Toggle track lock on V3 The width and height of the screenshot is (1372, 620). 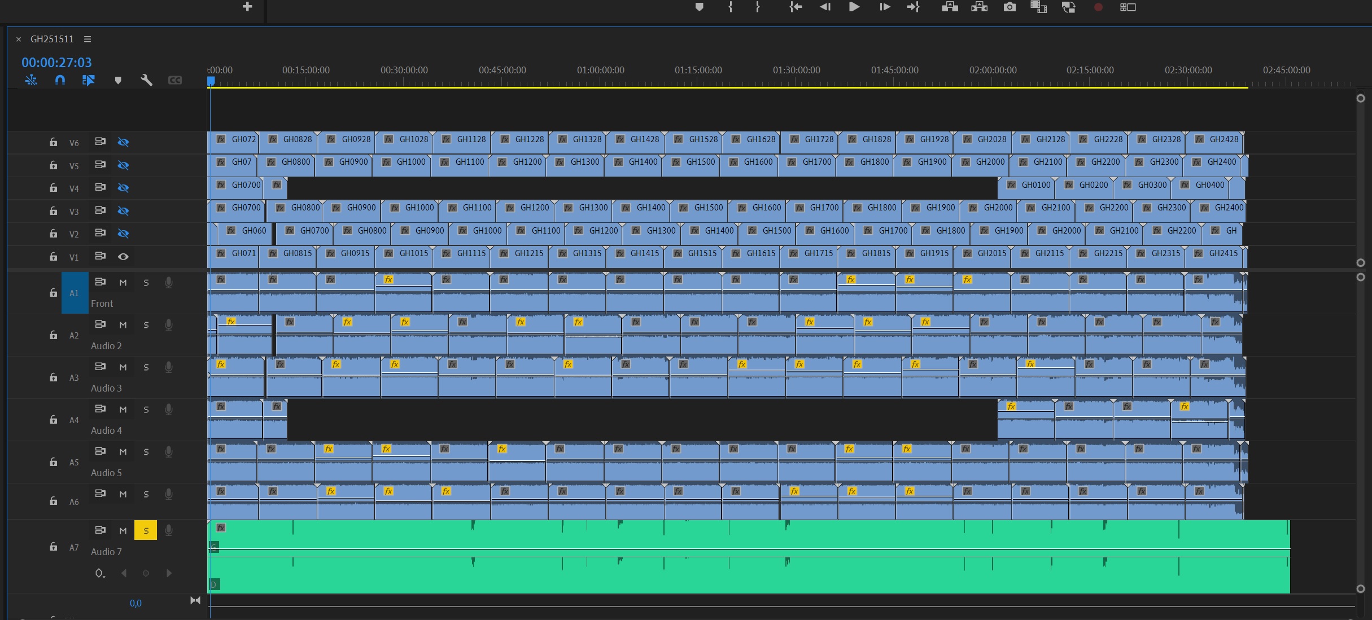click(x=53, y=211)
